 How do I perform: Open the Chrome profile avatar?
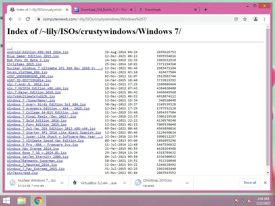pyautogui.click(x=256, y=19)
